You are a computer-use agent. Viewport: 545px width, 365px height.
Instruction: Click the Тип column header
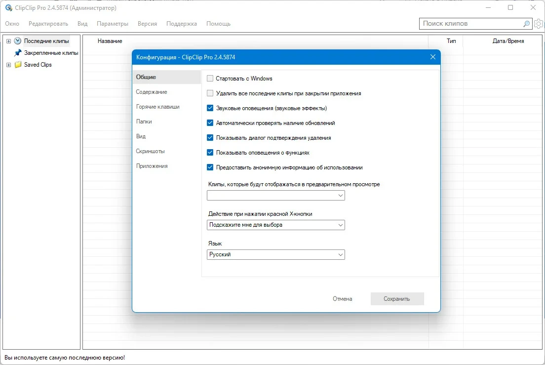(451, 41)
